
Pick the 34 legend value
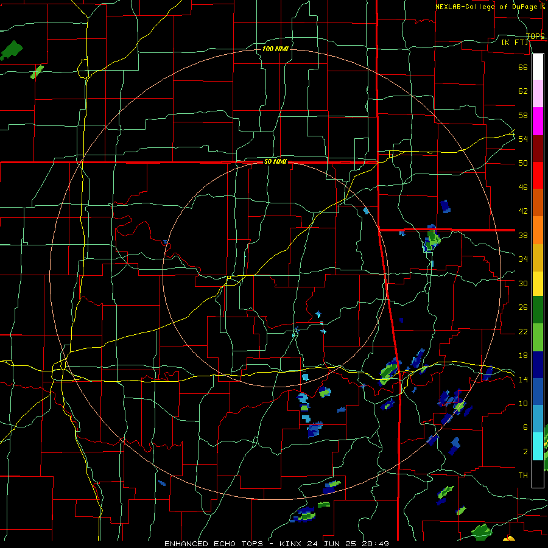point(523,259)
